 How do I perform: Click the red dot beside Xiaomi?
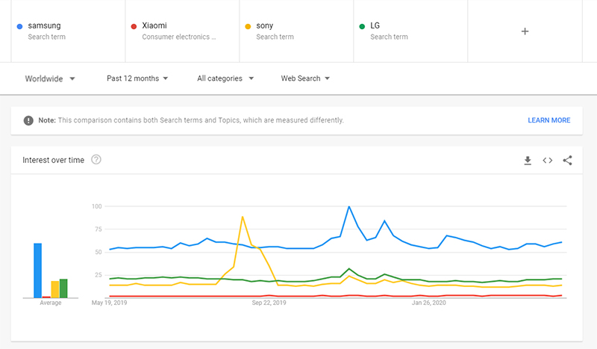(x=134, y=26)
